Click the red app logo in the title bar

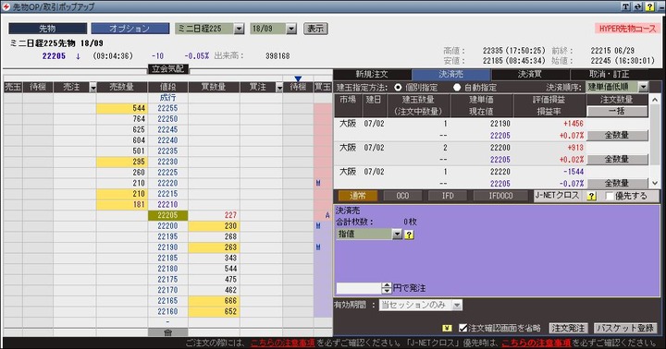6,6
